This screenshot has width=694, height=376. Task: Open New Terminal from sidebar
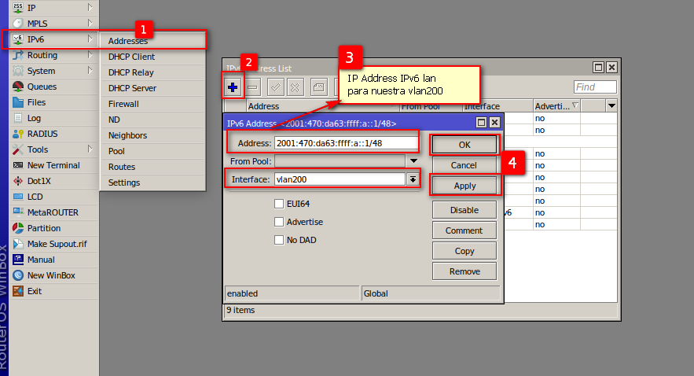click(53, 165)
